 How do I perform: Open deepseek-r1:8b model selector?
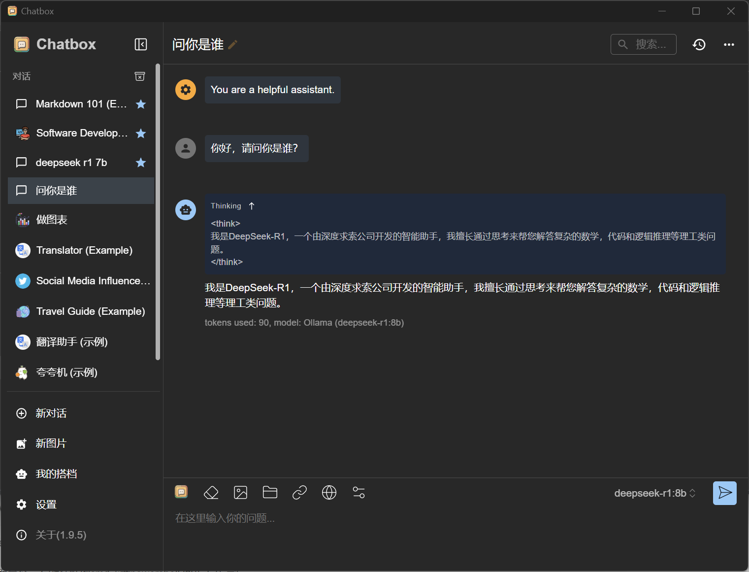[655, 493]
